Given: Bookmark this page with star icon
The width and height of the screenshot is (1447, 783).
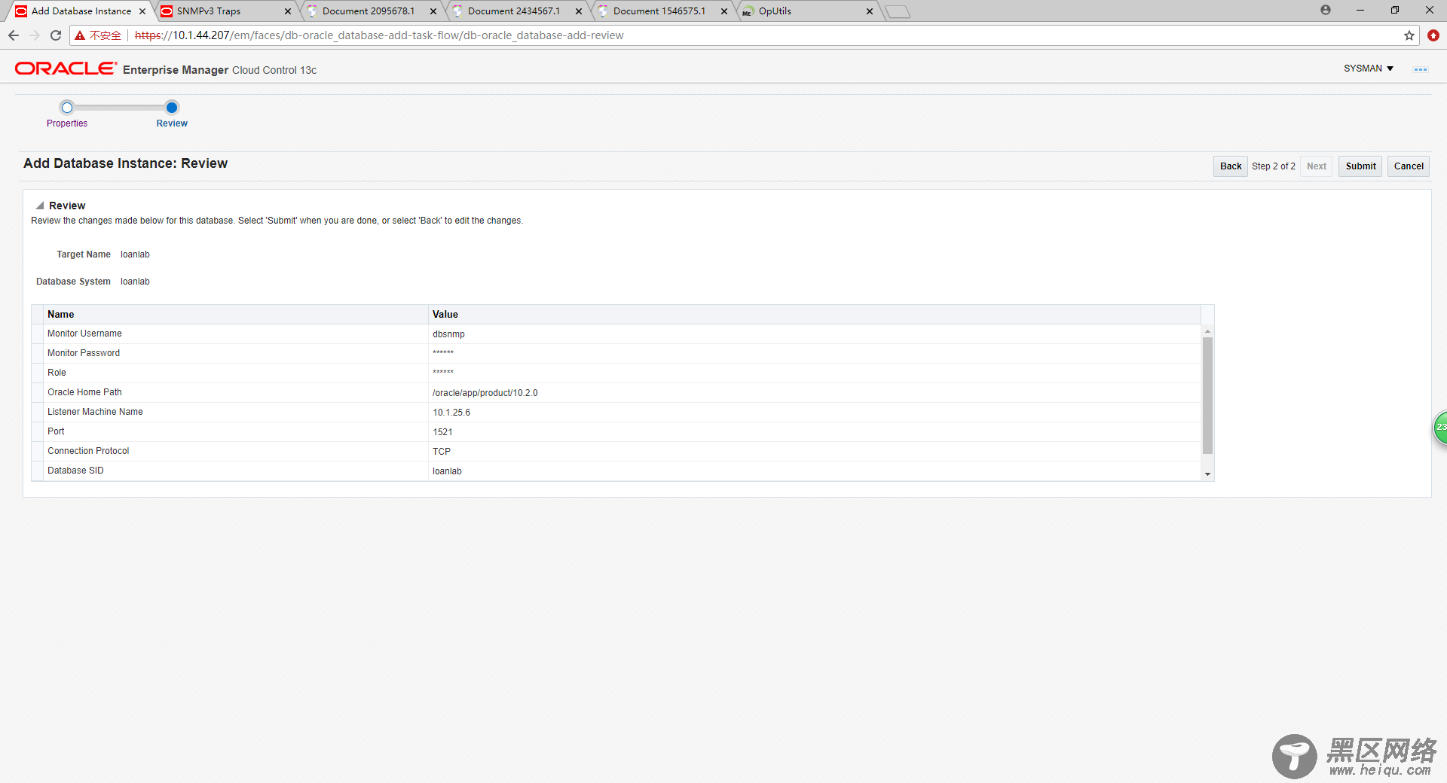Looking at the screenshot, I should click(x=1409, y=35).
